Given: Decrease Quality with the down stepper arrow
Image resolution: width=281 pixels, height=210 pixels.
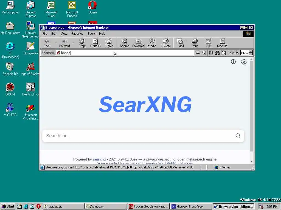Looking at the screenshot, I should 251,54.
